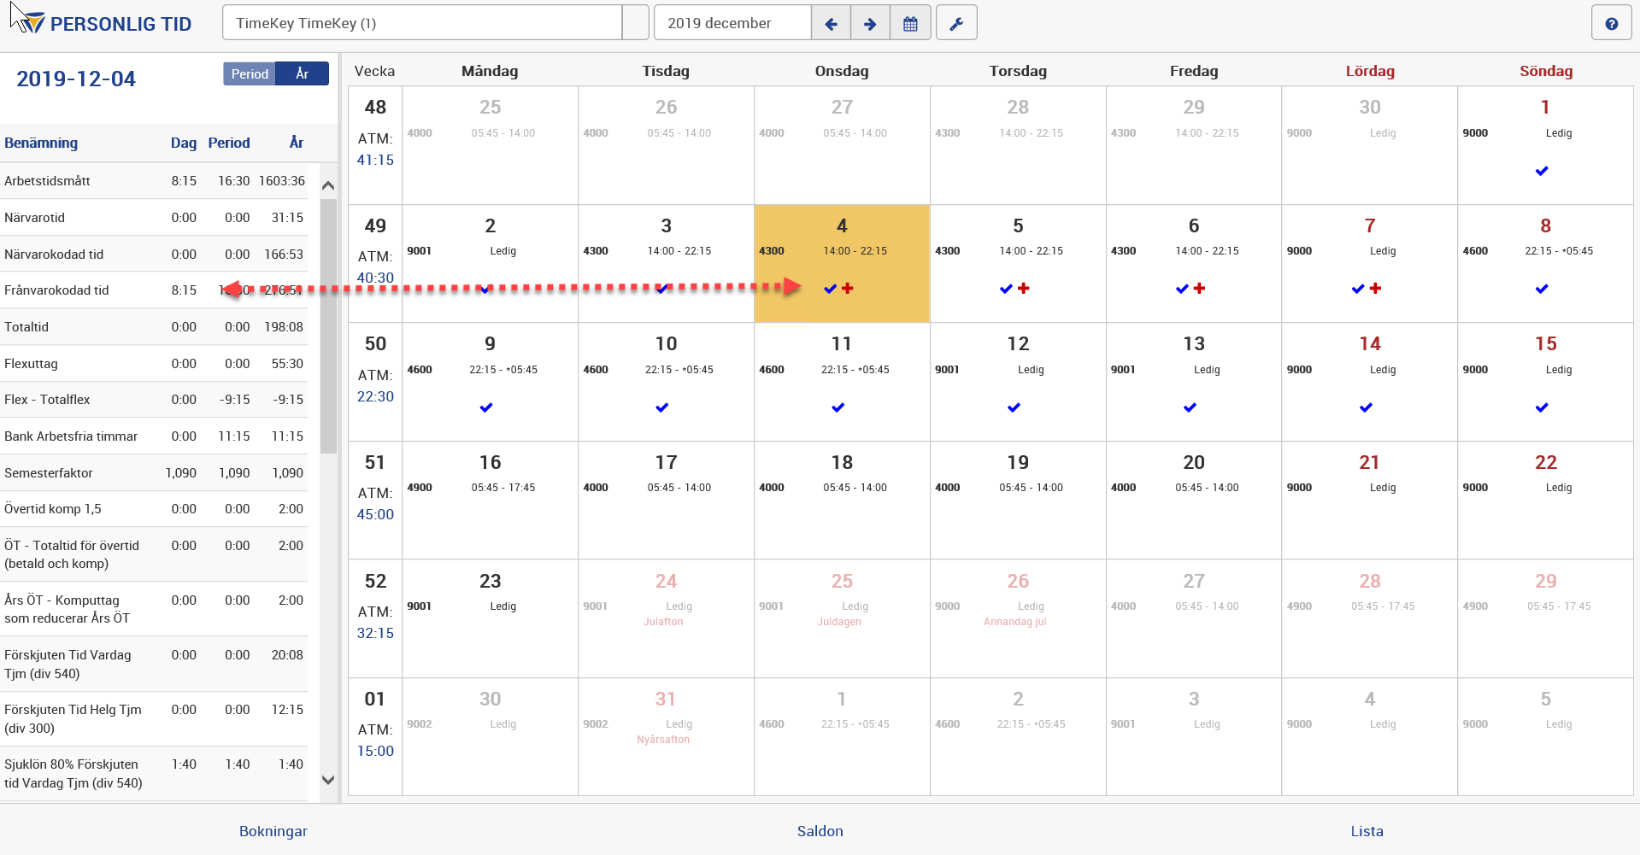
Task: Click the Arbetstidsmått row
Action: (x=154, y=181)
